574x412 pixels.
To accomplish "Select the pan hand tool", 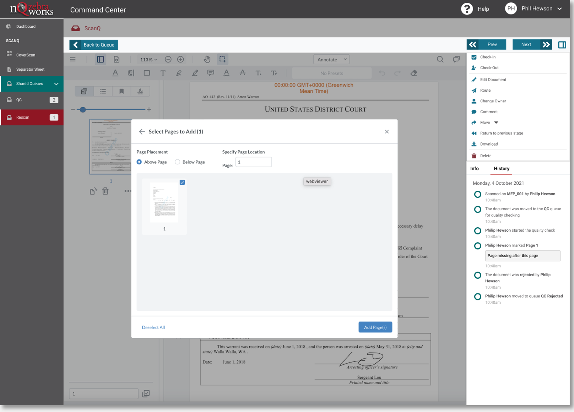I will [x=207, y=59].
